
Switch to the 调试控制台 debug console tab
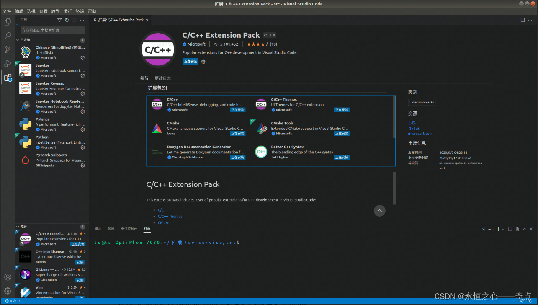(x=129, y=229)
